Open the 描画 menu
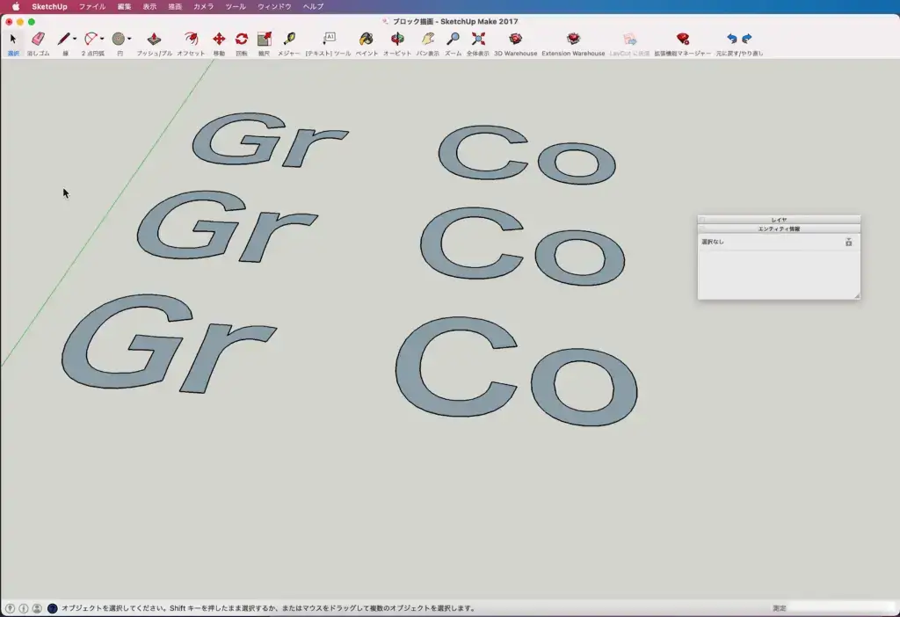 (x=175, y=7)
